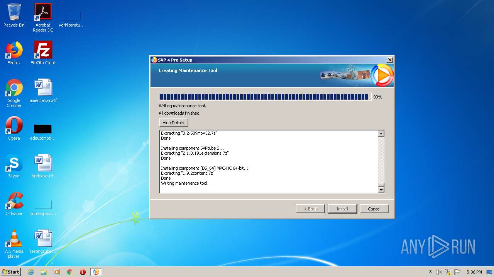Open the Start menu

11,272
